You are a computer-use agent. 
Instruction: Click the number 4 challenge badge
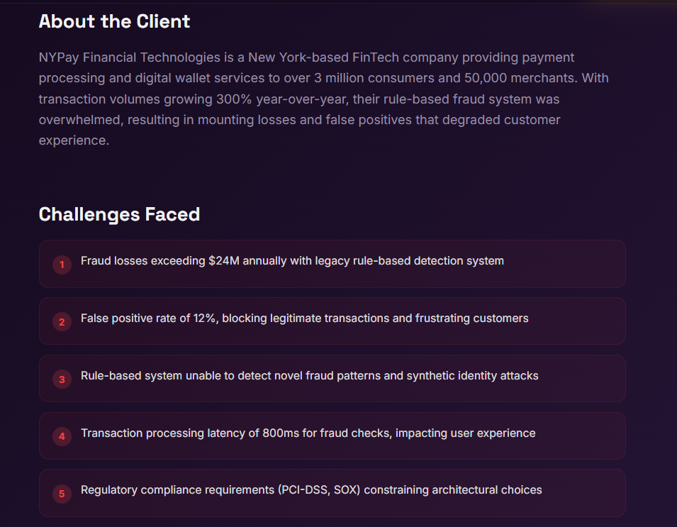(x=62, y=436)
